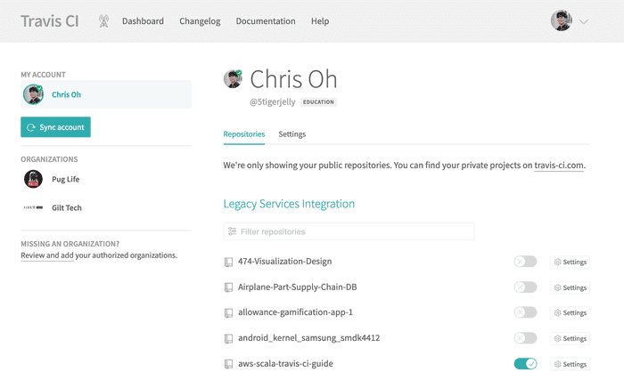Switch to the Repositories tab

(244, 134)
